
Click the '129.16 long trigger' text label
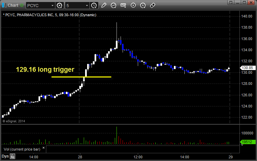[x=45, y=69]
